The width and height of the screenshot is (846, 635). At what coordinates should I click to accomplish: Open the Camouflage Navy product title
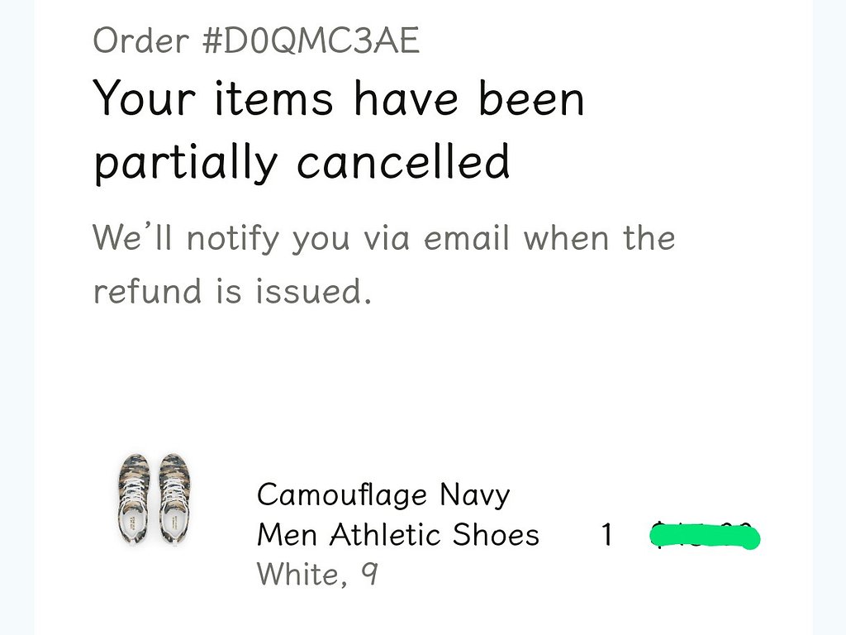383,495
